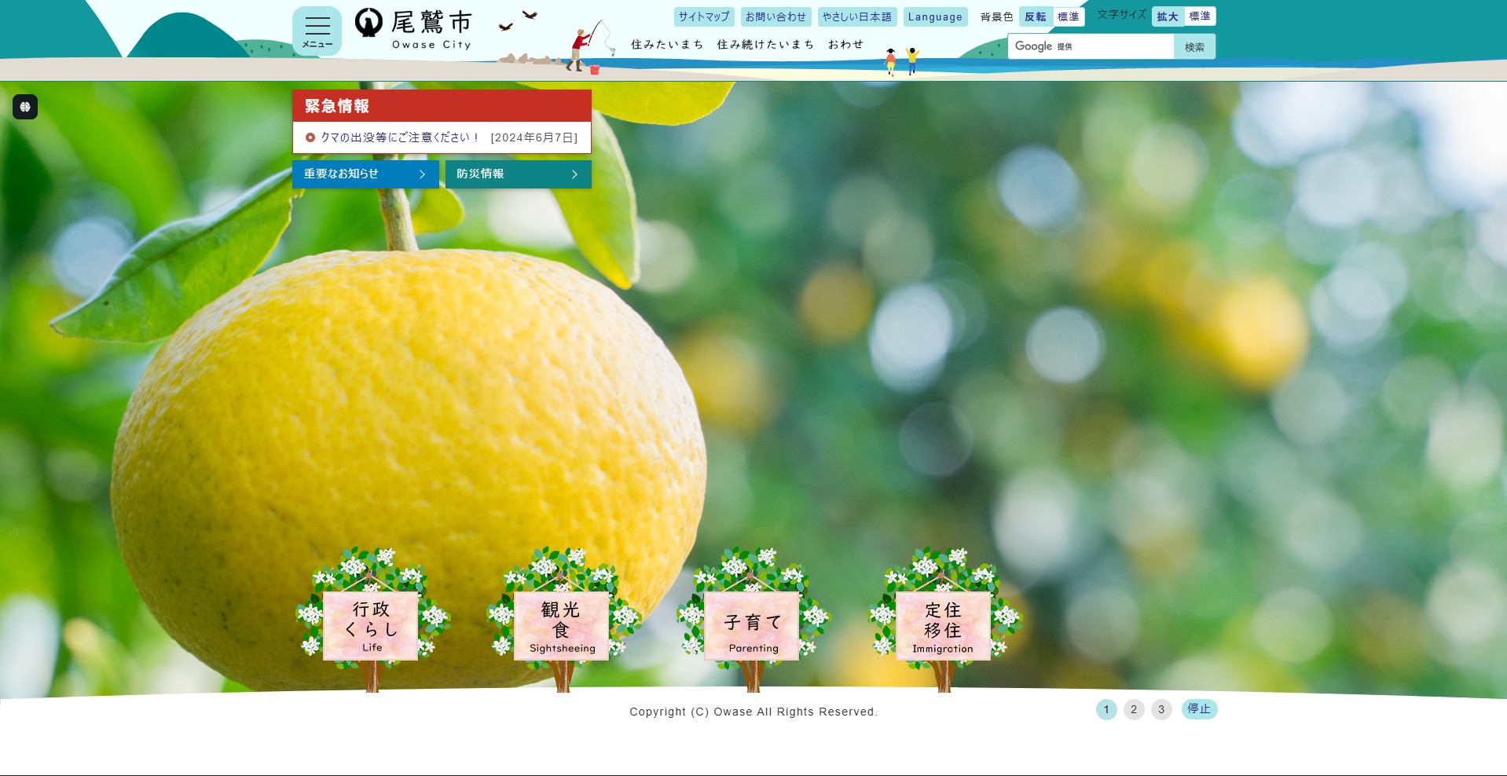Open 重要なお知らせ announcements

365,174
